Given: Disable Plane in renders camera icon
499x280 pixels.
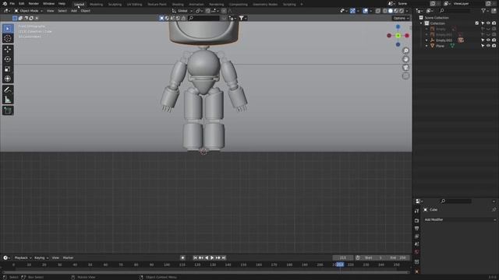Looking at the screenshot, I should pyautogui.click(x=494, y=46).
